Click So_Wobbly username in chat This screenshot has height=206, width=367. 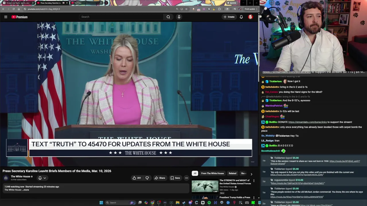pyautogui.click(x=268, y=136)
